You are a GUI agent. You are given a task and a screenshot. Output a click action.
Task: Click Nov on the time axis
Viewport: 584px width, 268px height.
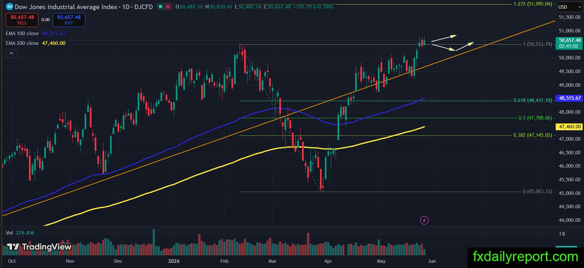coord(70,261)
